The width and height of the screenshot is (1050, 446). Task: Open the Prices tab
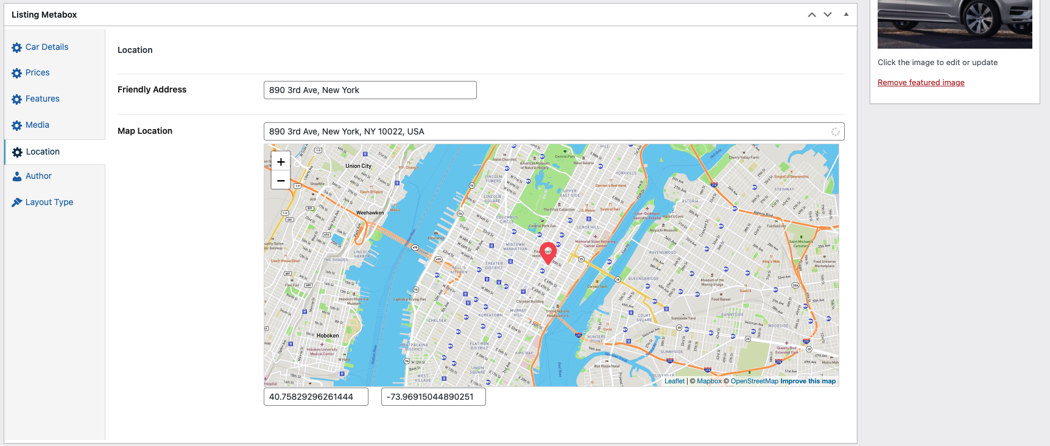coord(38,72)
